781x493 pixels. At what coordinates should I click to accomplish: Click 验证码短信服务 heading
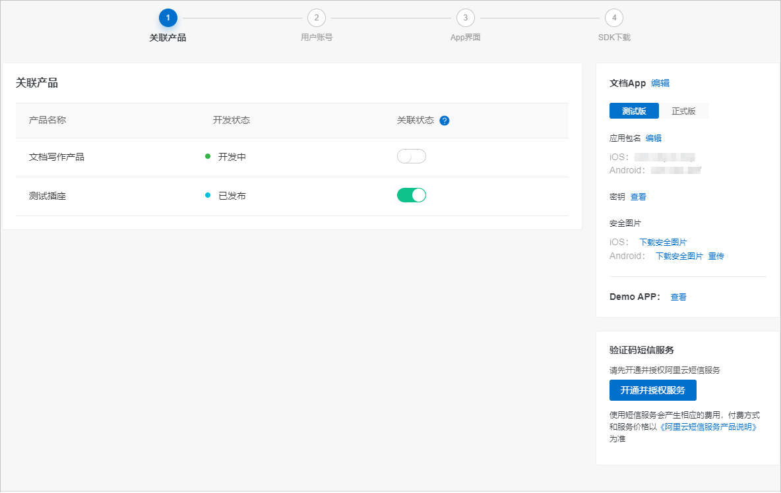coord(642,350)
